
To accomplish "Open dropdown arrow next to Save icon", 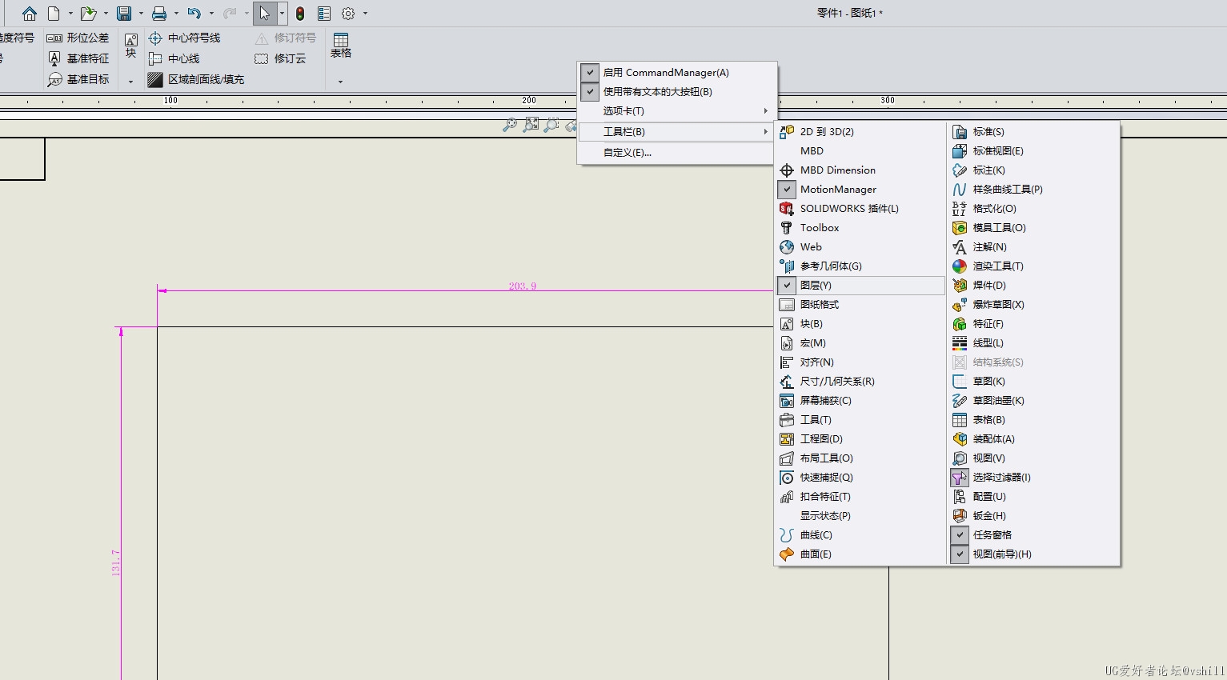I will (x=141, y=14).
